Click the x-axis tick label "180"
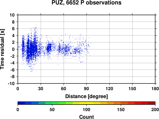This screenshot has height=119, width=159. 155,89
